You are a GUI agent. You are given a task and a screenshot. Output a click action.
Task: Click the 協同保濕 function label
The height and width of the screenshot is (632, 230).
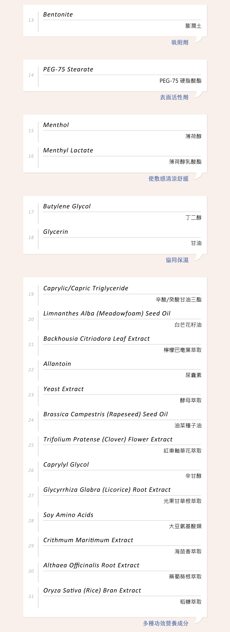[177, 260]
